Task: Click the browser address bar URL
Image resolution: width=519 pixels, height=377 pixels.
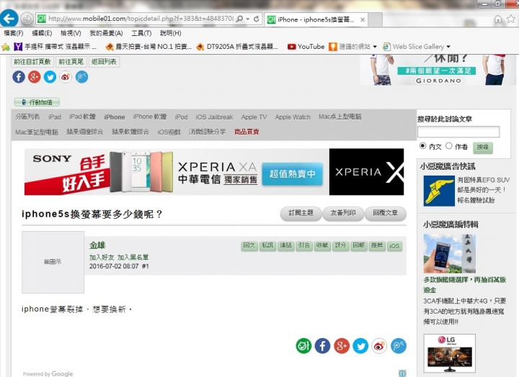Action: (x=141, y=19)
